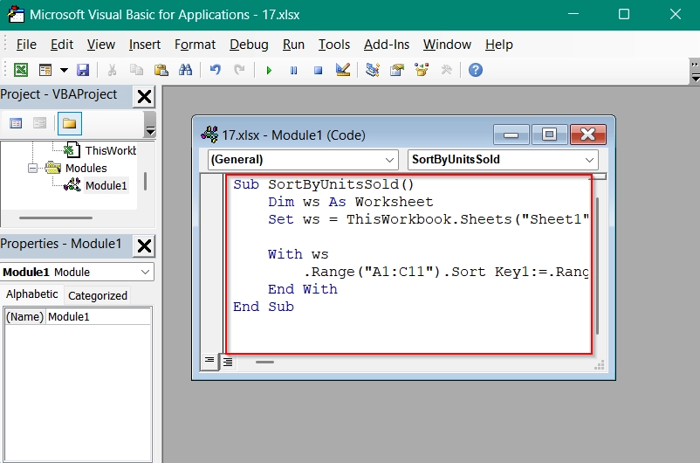
Task: Open Project Explorer toolbar icon
Action: coord(373,70)
